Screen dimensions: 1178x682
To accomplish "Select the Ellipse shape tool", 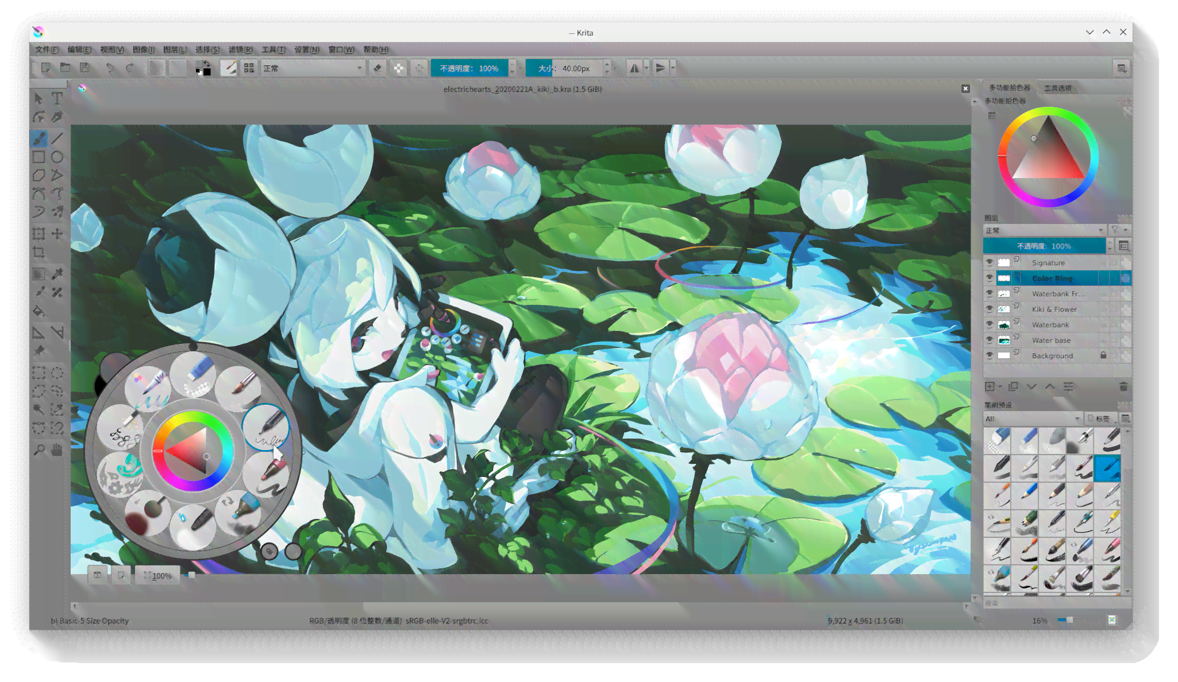I will click(57, 157).
